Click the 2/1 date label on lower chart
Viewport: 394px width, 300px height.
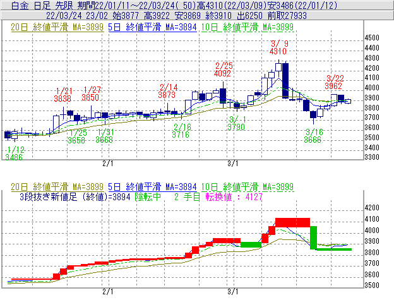pos(108,292)
